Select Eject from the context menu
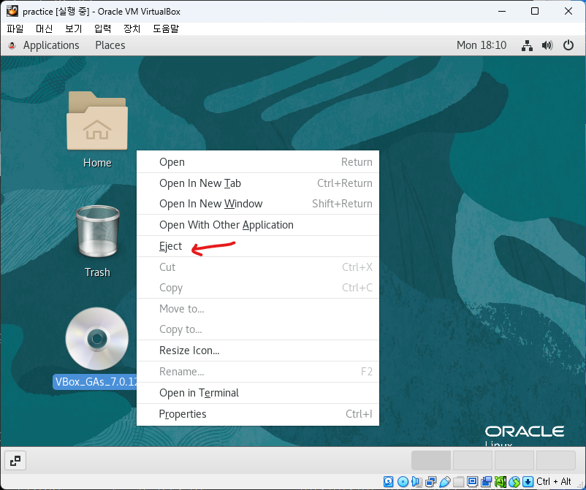Screen dimensions: 586x490 point(258,246)
